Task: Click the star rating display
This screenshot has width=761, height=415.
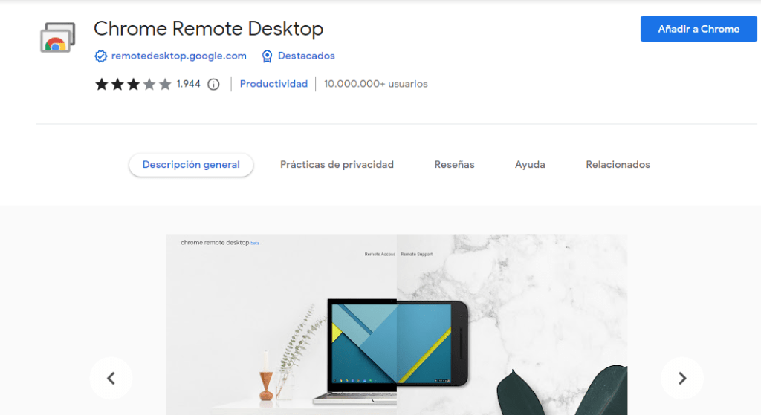Action: [x=133, y=85]
